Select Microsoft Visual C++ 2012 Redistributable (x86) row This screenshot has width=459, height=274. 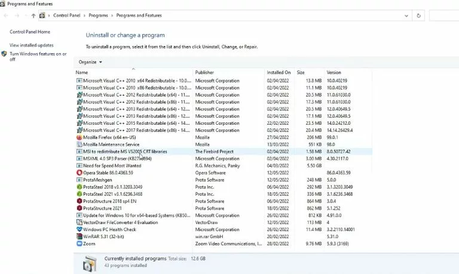223,102
